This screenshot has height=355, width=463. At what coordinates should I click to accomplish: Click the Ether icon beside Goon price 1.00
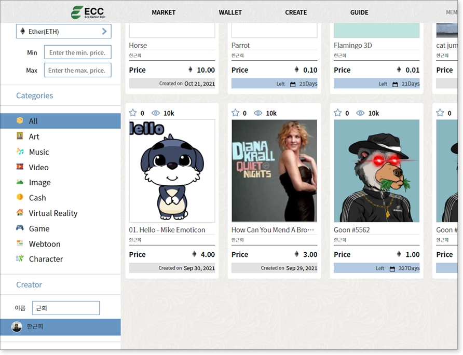pyautogui.click(x=399, y=254)
